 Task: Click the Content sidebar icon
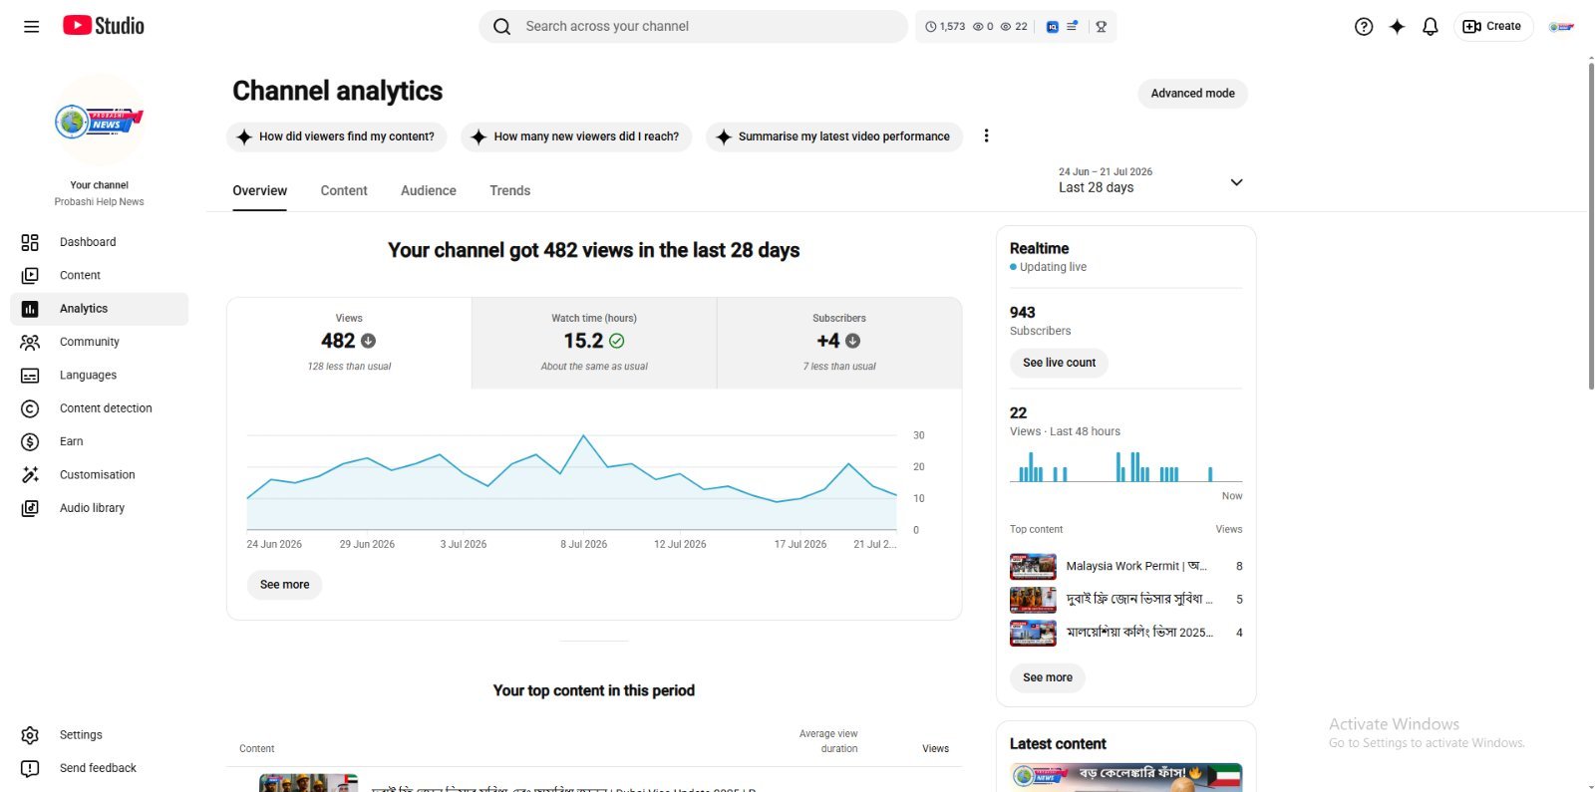coord(30,275)
